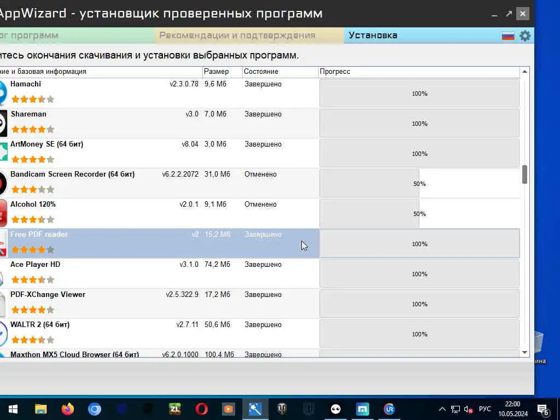Sort by the Размер column header
Image resolution: width=560 pixels, height=420 pixels.
[222, 72]
